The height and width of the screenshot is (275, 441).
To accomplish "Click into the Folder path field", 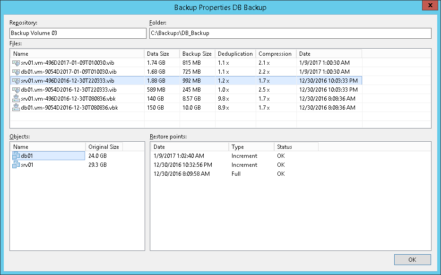I will [290, 33].
